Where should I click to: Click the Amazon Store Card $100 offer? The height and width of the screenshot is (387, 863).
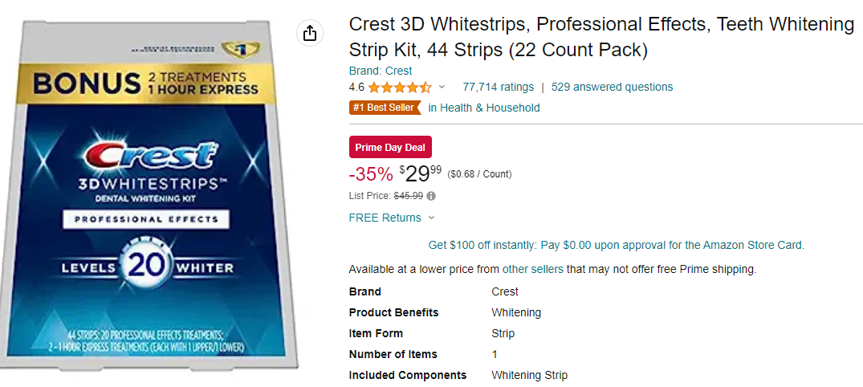point(616,245)
